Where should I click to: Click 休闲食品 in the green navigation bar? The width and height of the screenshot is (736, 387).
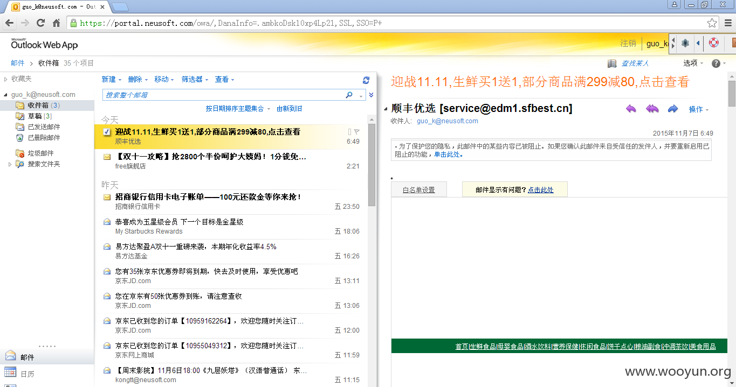tap(593, 347)
